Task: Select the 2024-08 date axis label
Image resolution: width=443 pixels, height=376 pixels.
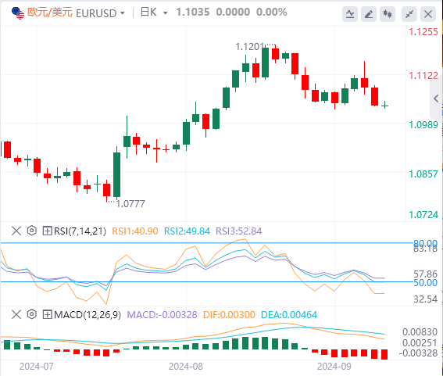Action: coord(186,367)
